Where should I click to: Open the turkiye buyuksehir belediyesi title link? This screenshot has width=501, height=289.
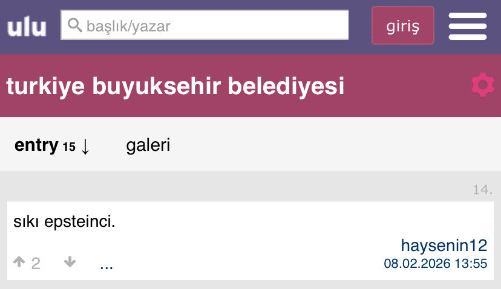(x=175, y=86)
